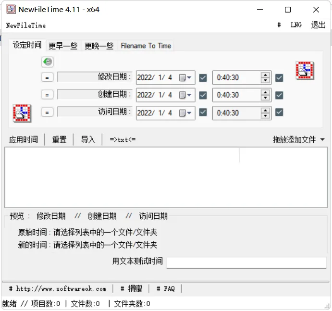Screen dimensions: 332x311
Task: Increase 修改日期 time with up spinner
Action: point(265,75)
